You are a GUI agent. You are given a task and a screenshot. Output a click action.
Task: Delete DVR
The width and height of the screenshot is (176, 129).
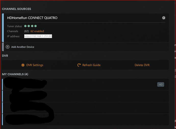pos(142,65)
